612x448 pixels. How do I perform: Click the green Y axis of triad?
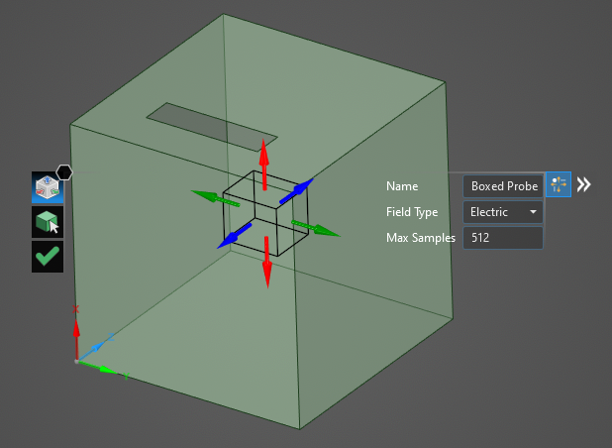coord(98,367)
